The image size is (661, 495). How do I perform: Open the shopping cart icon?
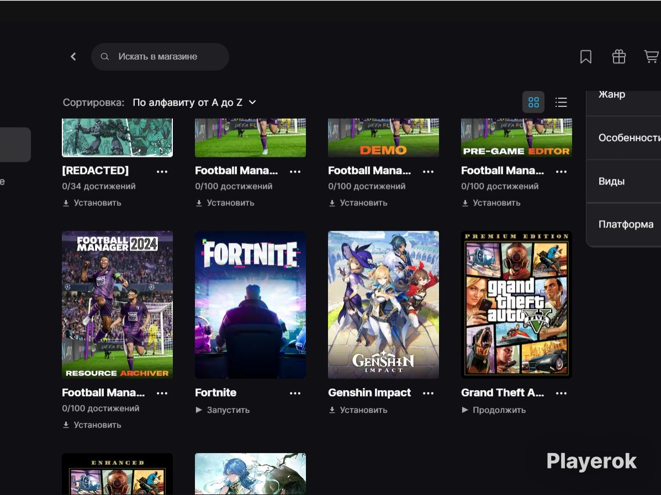coord(652,56)
